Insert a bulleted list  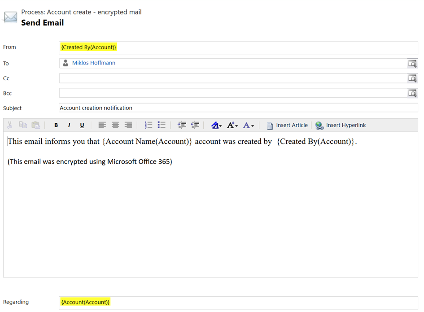(x=162, y=125)
